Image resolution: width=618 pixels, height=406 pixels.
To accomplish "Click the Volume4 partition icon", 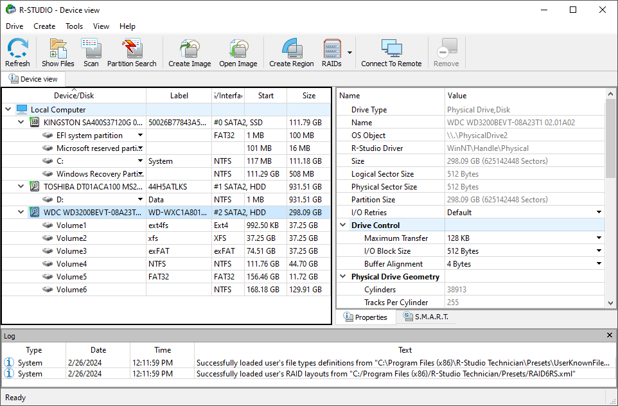I will pos(48,264).
